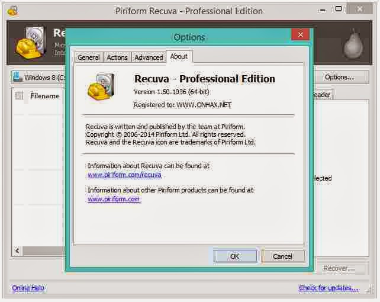Click the Piriform pear logo
This screenshot has height=302, width=380.
[353, 44]
